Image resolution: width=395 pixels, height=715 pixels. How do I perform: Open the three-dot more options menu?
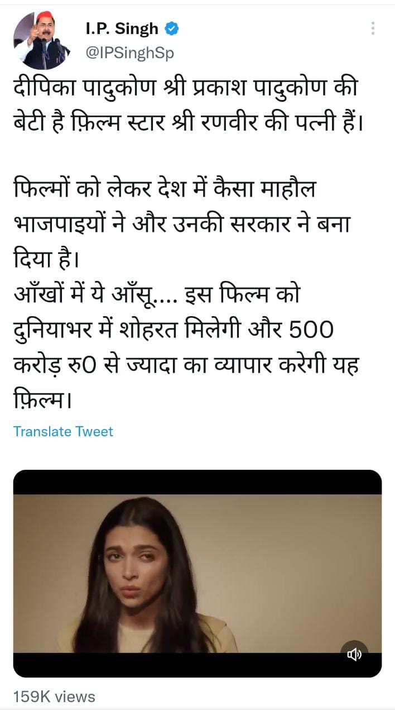point(373,28)
